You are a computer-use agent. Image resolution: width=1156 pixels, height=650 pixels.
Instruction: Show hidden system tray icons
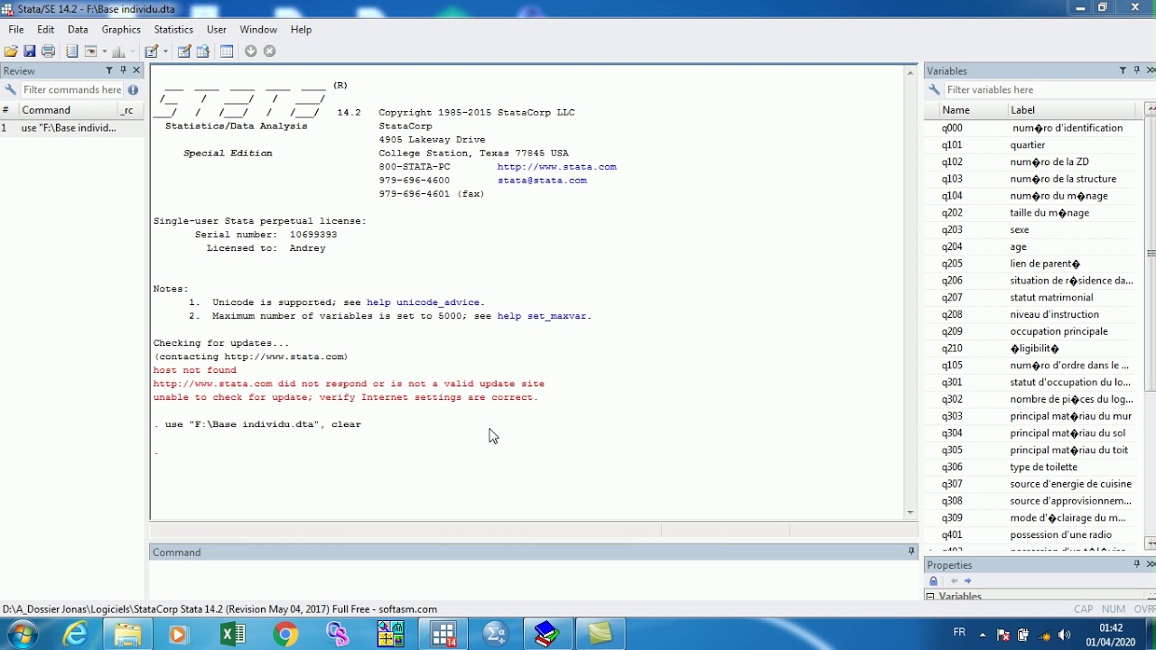click(x=983, y=635)
